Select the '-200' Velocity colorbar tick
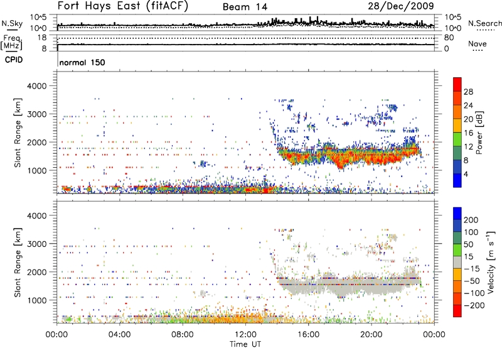 click(474, 305)
